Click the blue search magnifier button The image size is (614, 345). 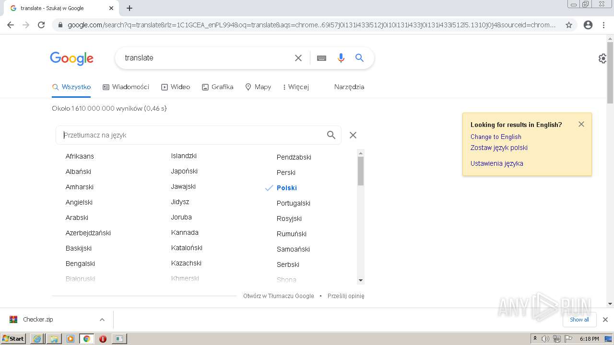(x=359, y=58)
